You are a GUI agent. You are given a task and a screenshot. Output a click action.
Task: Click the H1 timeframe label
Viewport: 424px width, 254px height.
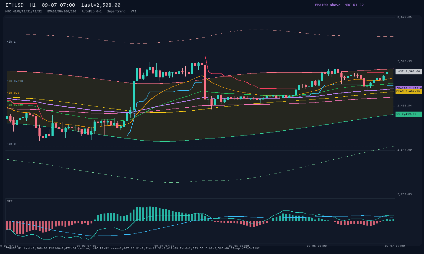33,5
